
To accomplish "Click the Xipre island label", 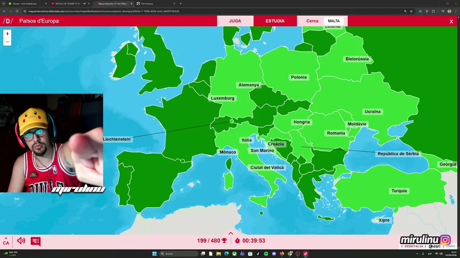I will [x=384, y=220].
